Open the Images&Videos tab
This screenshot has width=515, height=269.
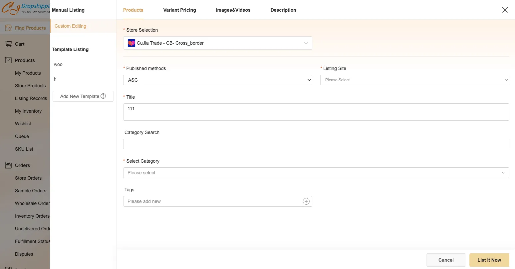[x=233, y=10]
